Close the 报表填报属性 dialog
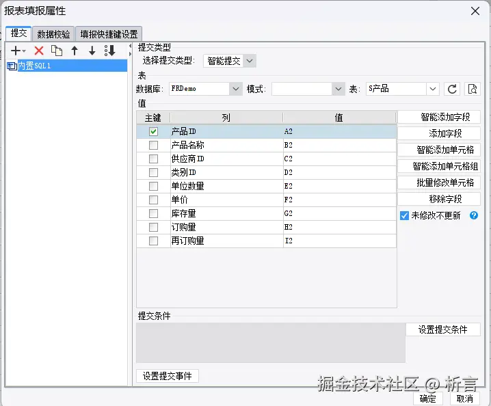Image resolution: width=491 pixels, height=406 pixels. [475, 11]
